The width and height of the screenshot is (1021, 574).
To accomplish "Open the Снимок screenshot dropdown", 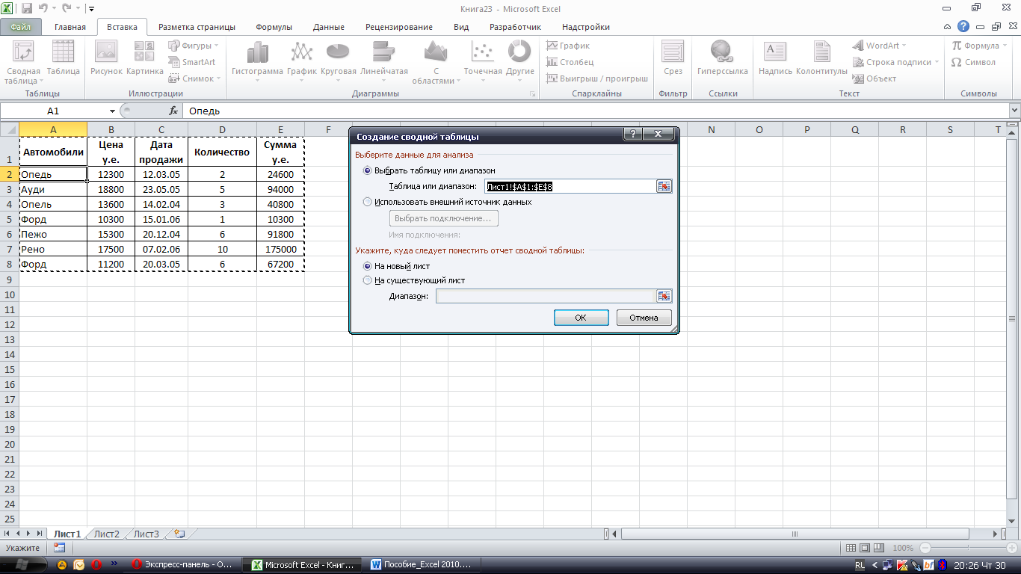I will 194,78.
